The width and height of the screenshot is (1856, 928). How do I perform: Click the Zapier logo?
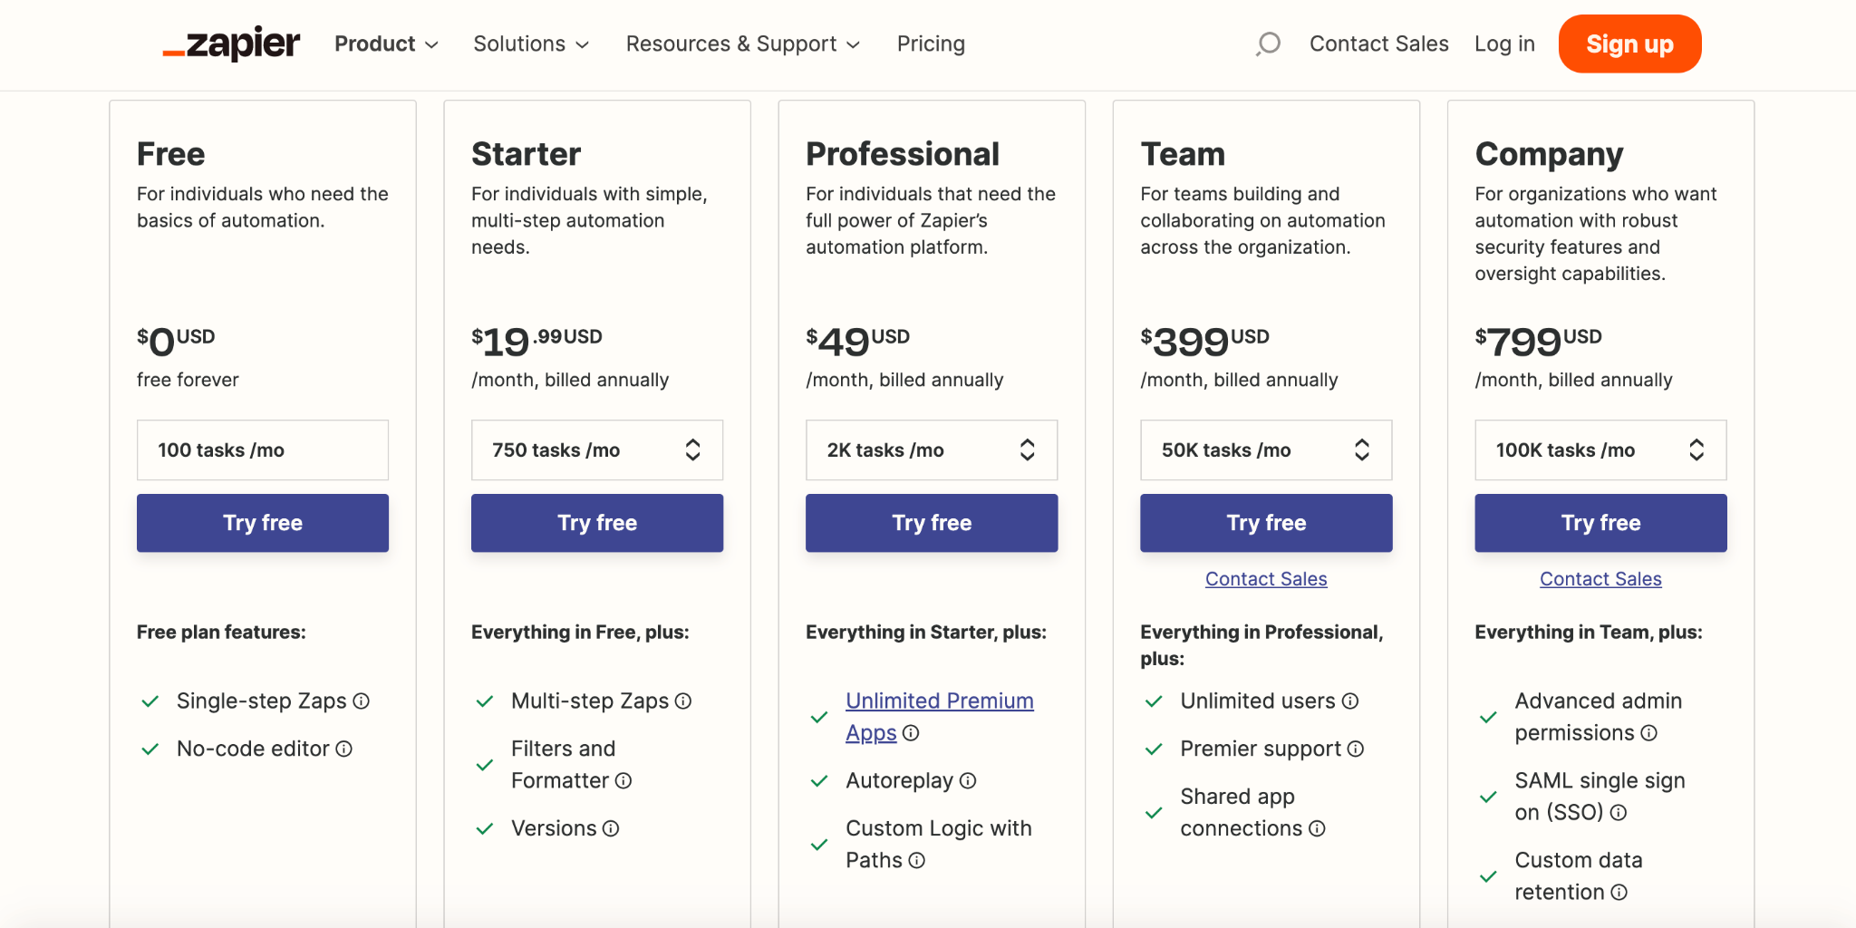pyautogui.click(x=230, y=43)
